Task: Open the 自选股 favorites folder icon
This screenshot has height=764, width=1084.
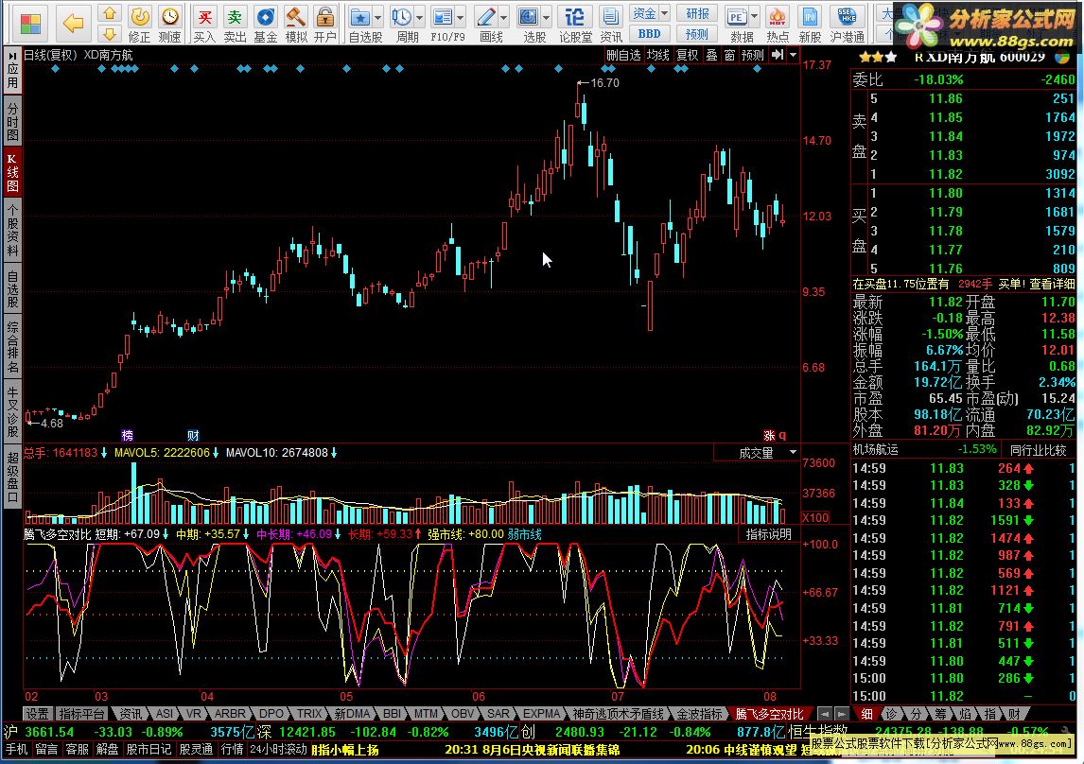Action: tap(360, 23)
